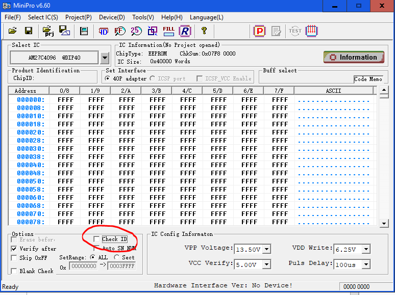Open the Device(D) menu

pyautogui.click(x=112, y=17)
